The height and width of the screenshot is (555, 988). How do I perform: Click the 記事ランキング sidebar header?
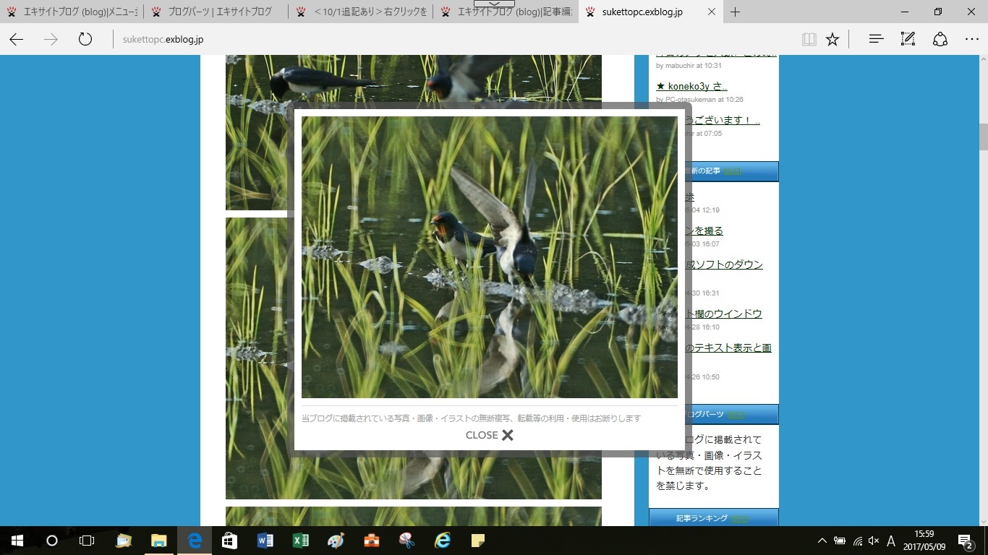(713, 518)
